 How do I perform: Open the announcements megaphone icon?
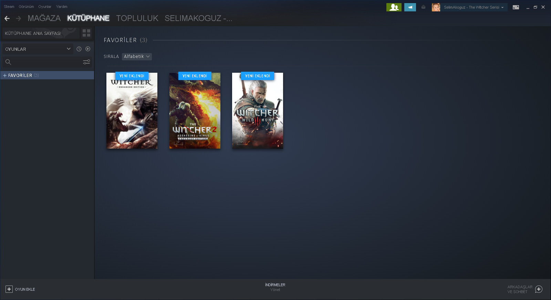(410, 7)
